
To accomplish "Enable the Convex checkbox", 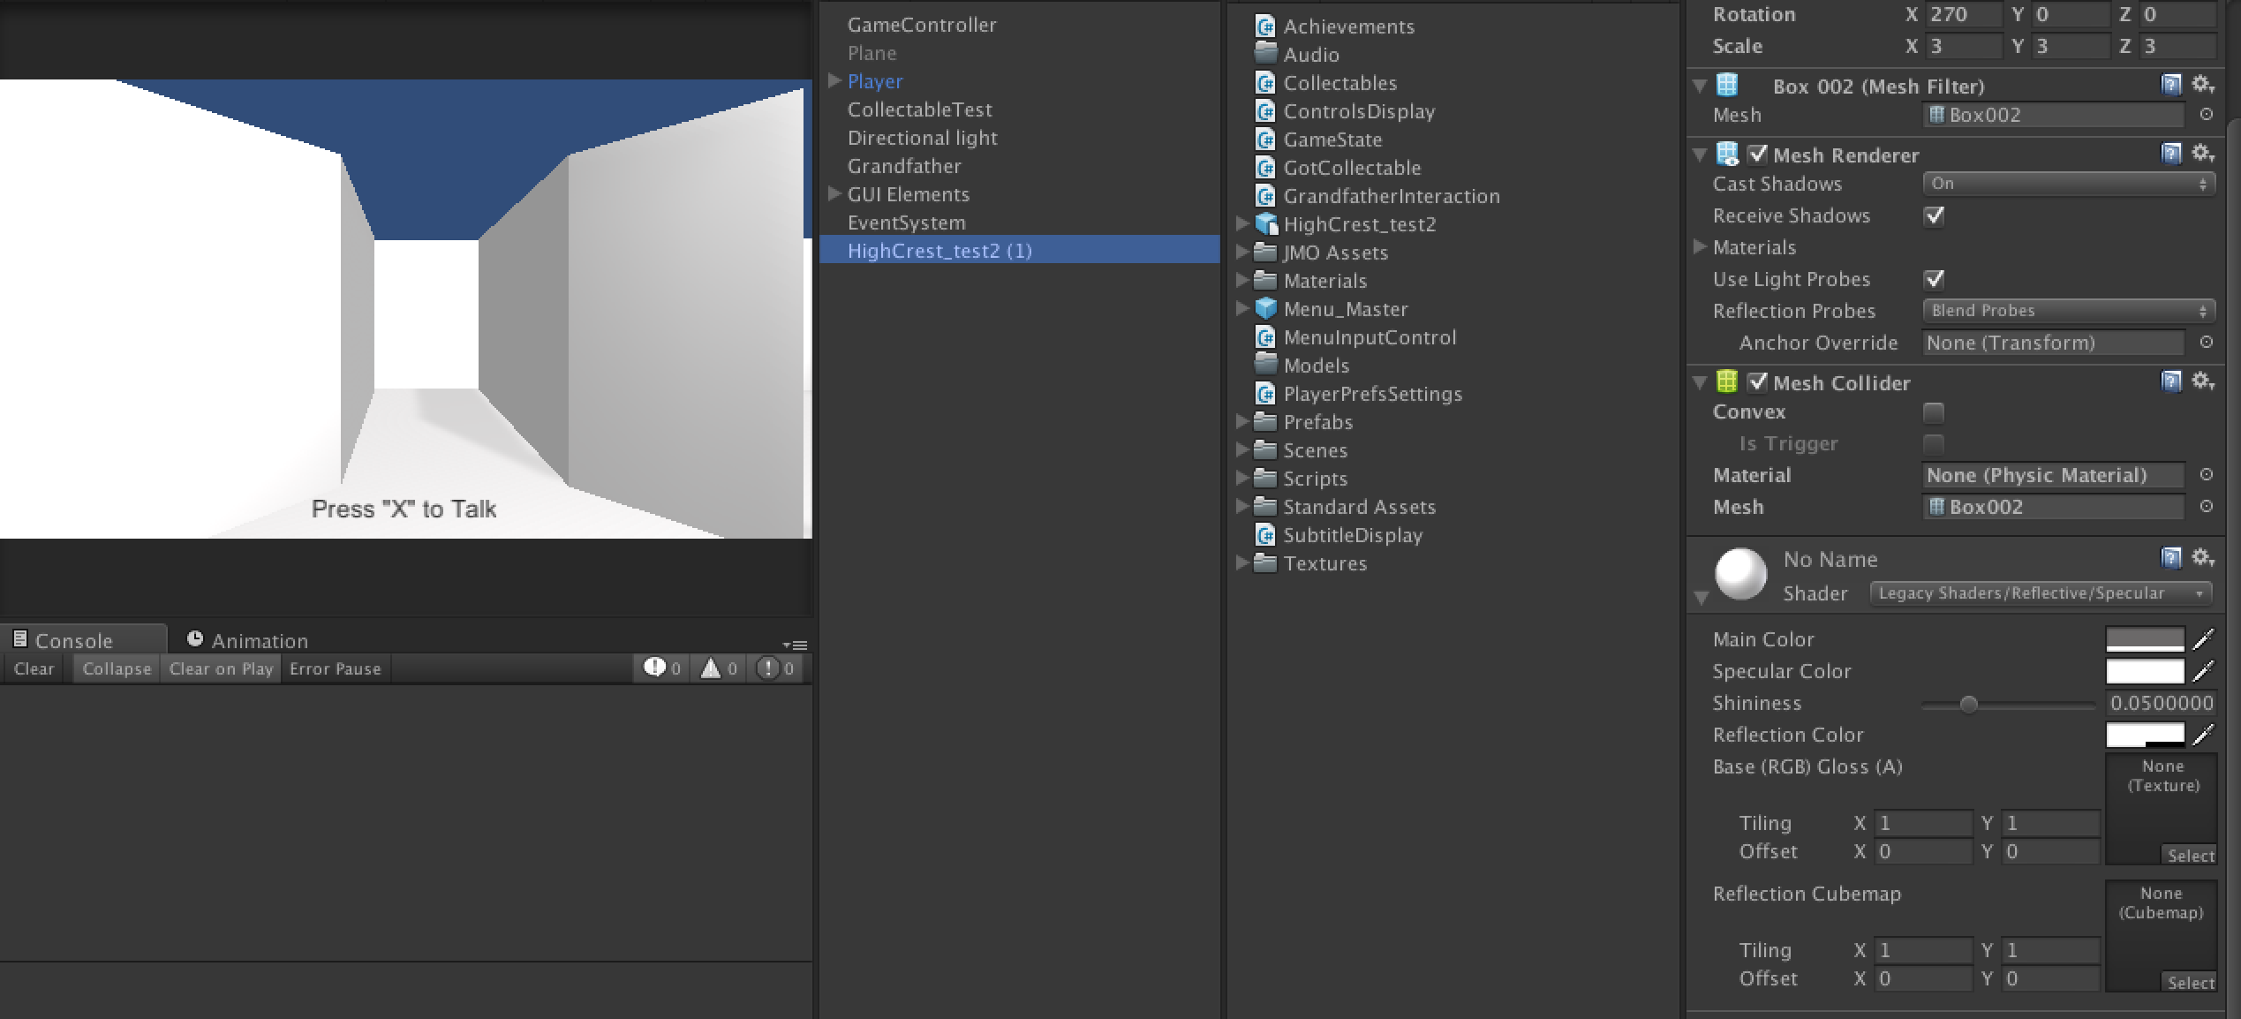I will tap(1934, 412).
